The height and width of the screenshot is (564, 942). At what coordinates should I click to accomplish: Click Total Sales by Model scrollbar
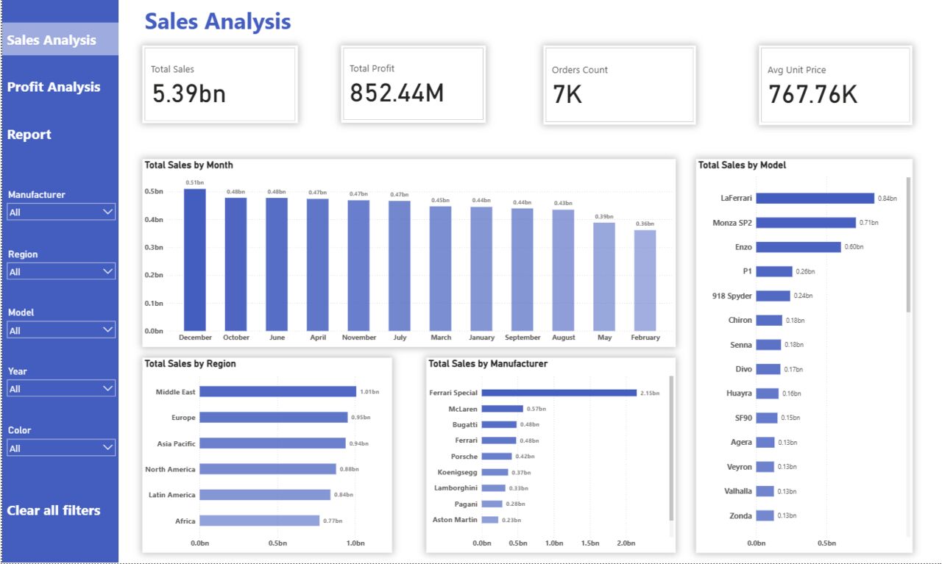point(908,243)
